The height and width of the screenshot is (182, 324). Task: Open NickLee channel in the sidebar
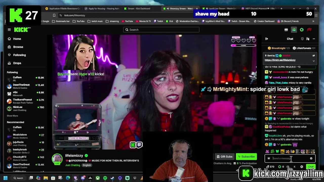25,109
